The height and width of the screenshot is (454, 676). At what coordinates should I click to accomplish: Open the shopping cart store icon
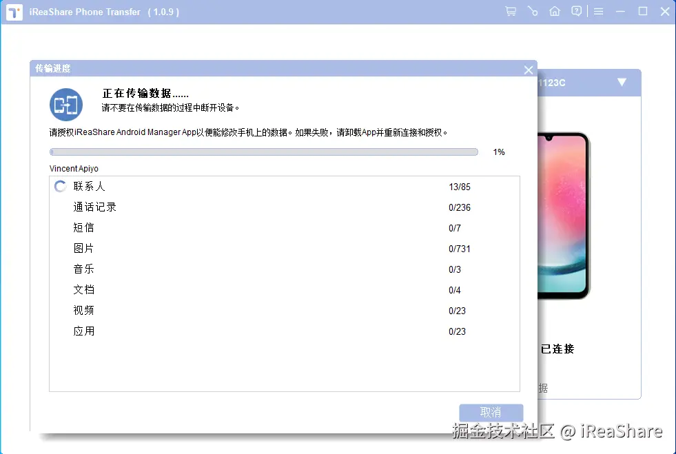510,11
